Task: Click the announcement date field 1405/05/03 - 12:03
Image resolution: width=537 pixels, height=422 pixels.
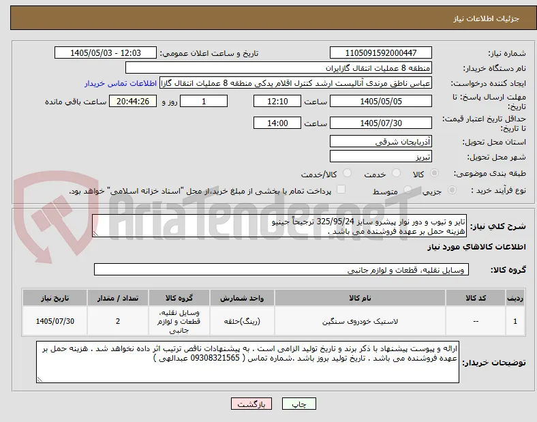Action: pos(106,52)
